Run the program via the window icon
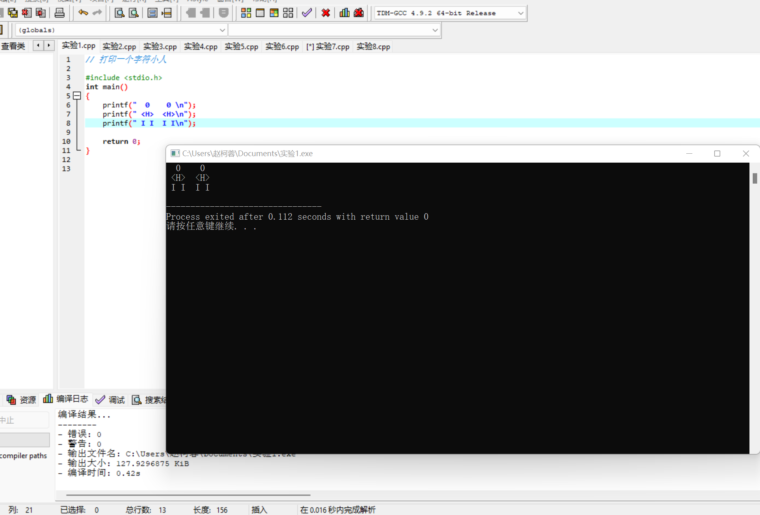The height and width of the screenshot is (515, 760). pyautogui.click(x=260, y=13)
